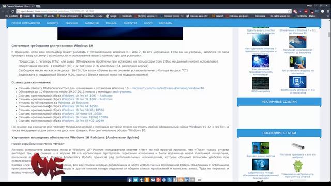Click the 'Последние статьи' sidebar header
The image size is (331, 186).
pos(279,133)
